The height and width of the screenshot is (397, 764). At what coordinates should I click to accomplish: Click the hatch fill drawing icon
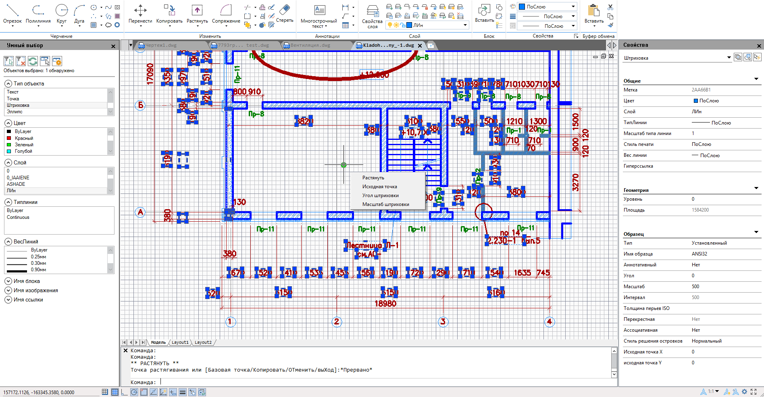click(94, 25)
